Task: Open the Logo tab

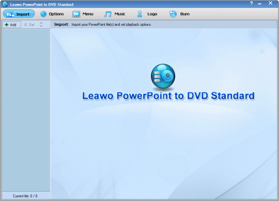Action: 147,14
